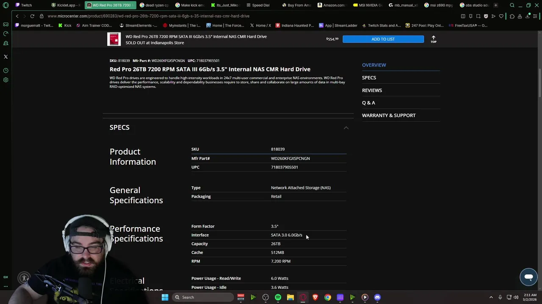Image resolution: width=542 pixels, height=304 pixels.
Task: Click the UPC value 718037905501 in the table
Action: click(x=285, y=167)
